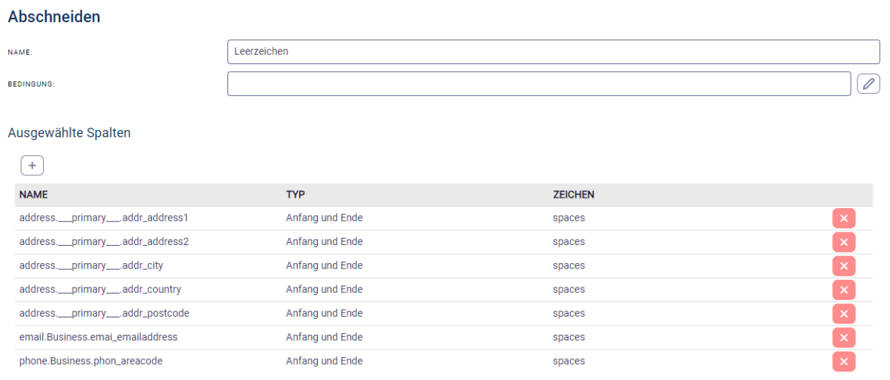Click the TYP column header
The height and width of the screenshot is (380, 890).
click(x=296, y=195)
